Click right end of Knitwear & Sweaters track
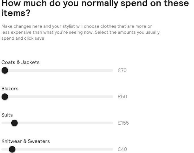The height and width of the screenshot is (153, 194). coord(111,149)
